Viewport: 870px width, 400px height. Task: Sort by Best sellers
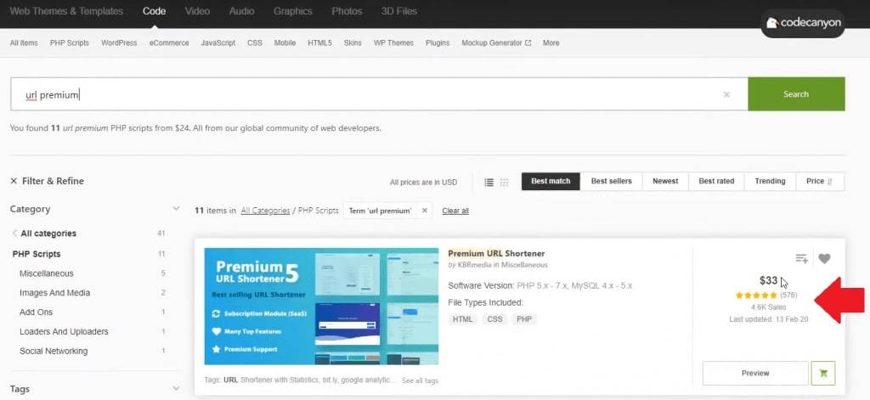[612, 182]
